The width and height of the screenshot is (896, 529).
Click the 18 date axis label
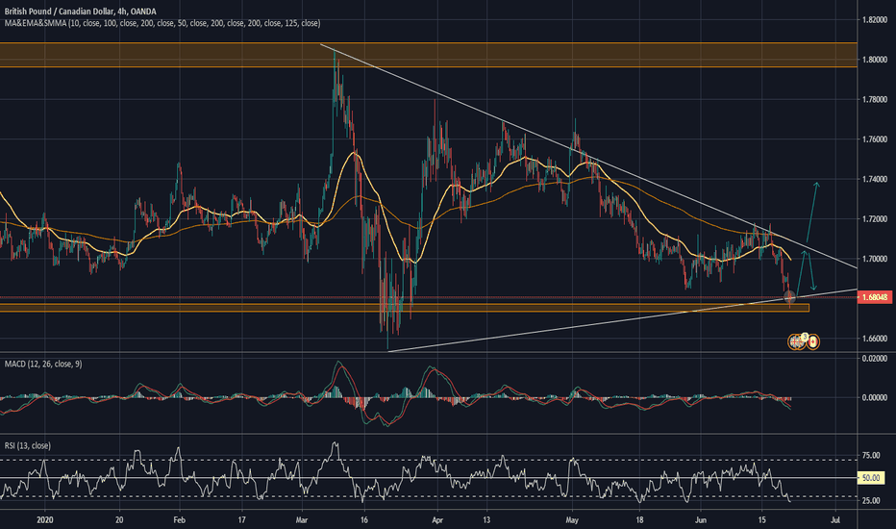(639, 519)
